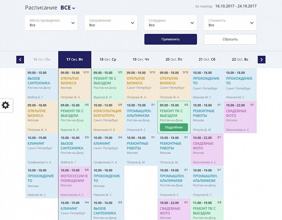Open the Стоимость dropdown

230,23
